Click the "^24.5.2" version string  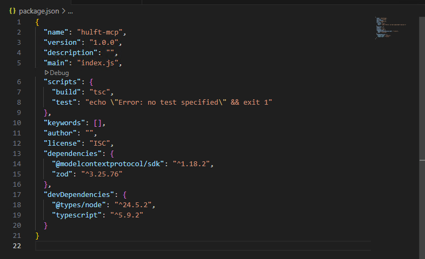(x=133, y=205)
